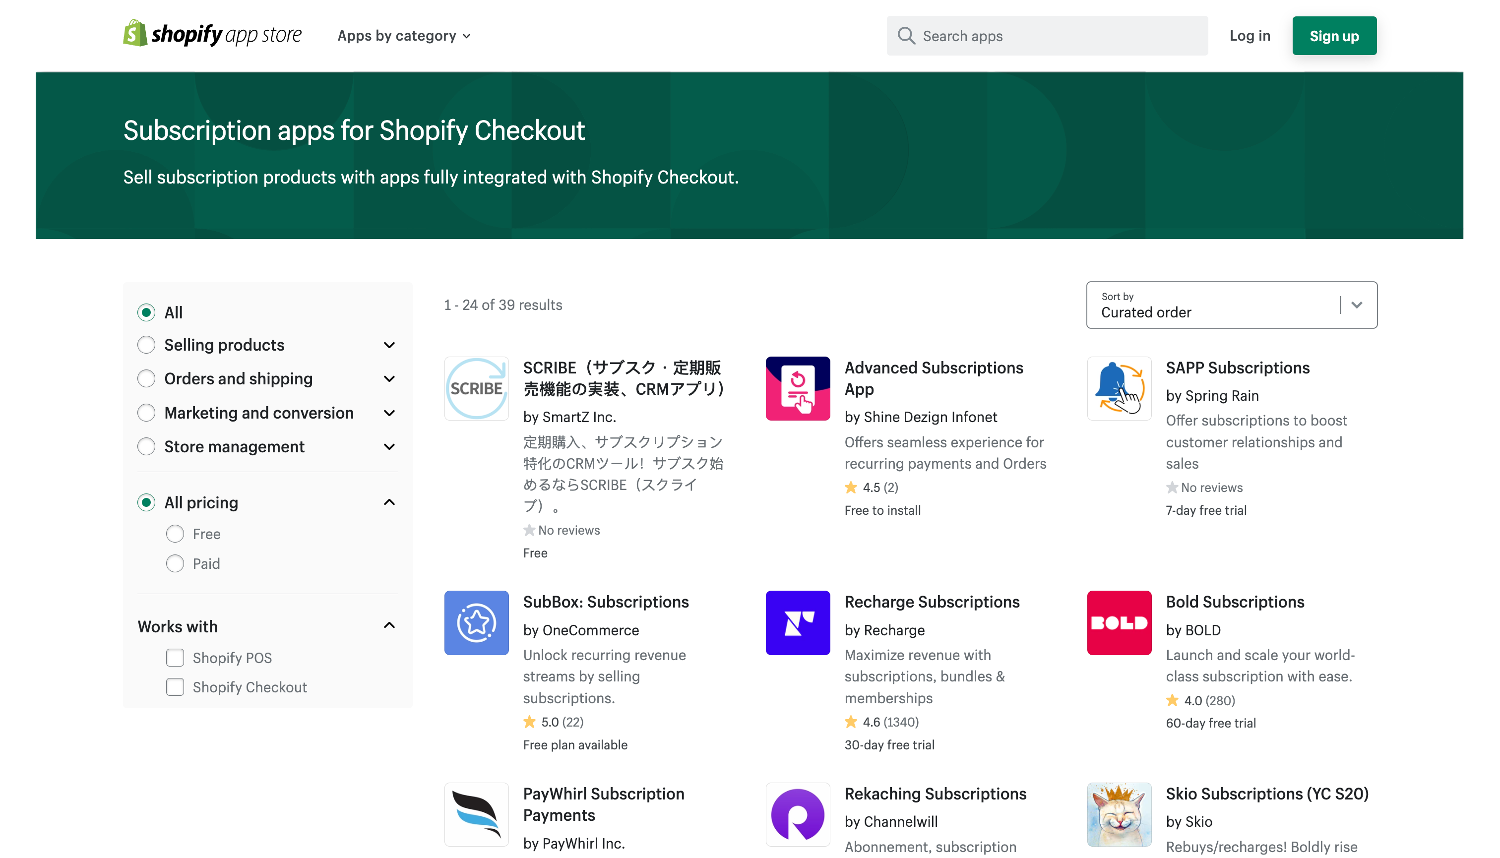Open the SubBox star icon
This screenshot has height=858, width=1500.
pyautogui.click(x=476, y=623)
